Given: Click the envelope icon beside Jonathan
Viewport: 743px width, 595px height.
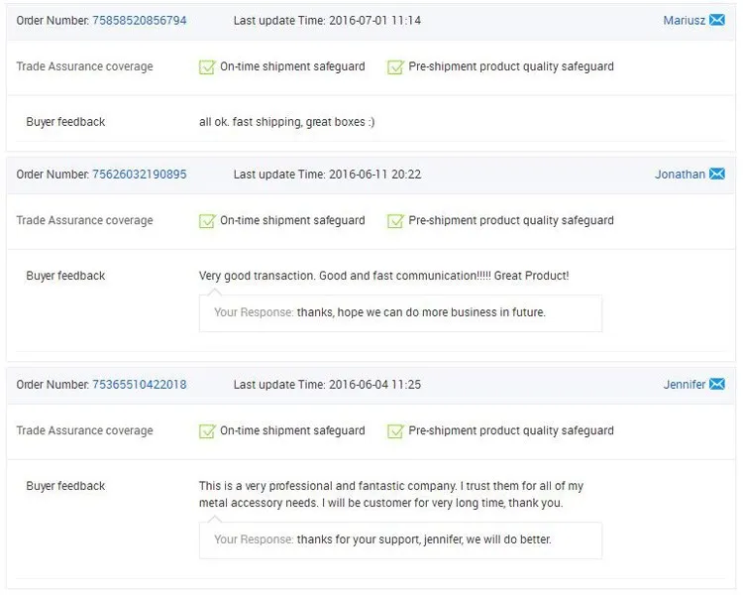Looking at the screenshot, I should (x=717, y=175).
